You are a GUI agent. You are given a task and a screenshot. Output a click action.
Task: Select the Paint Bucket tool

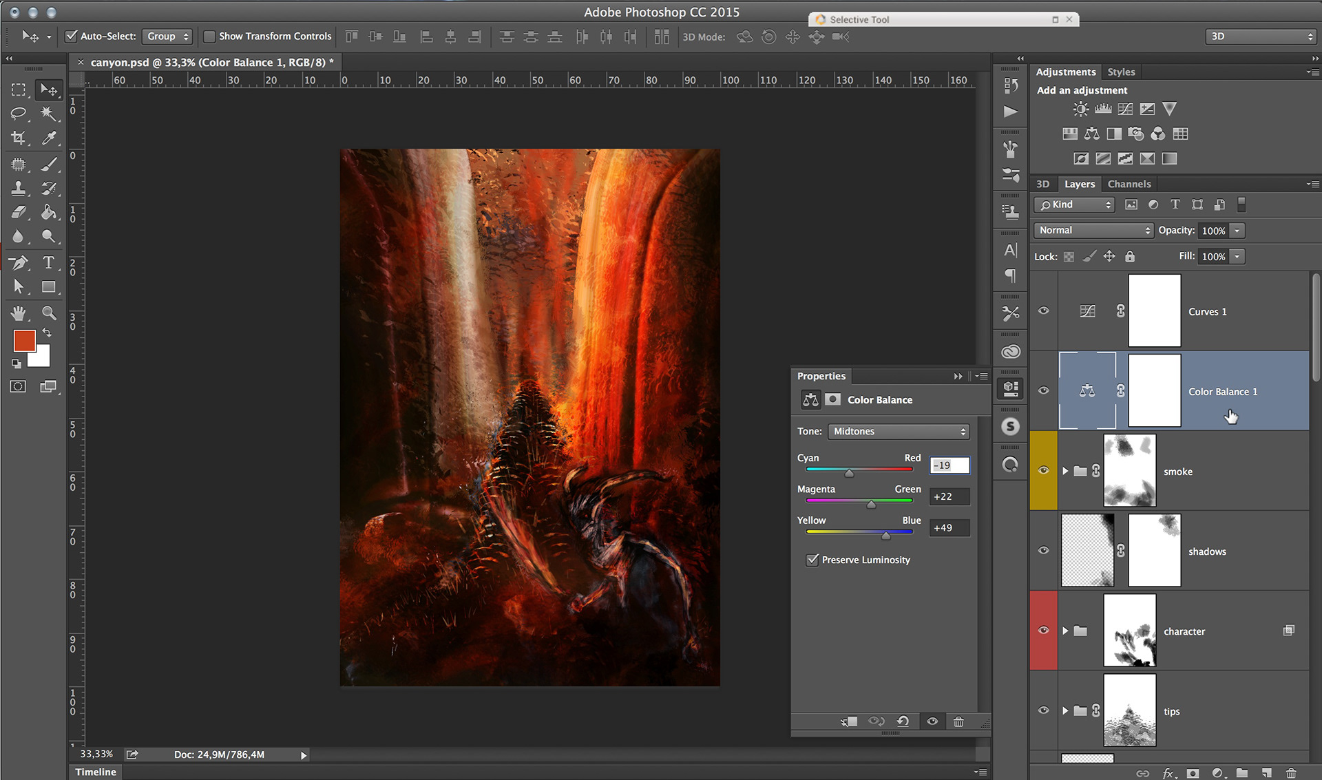pyautogui.click(x=48, y=212)
